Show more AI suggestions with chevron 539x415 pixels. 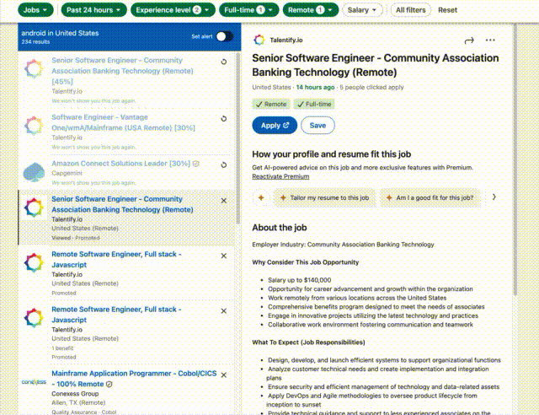pyautogui.click(x=494, y=197)
